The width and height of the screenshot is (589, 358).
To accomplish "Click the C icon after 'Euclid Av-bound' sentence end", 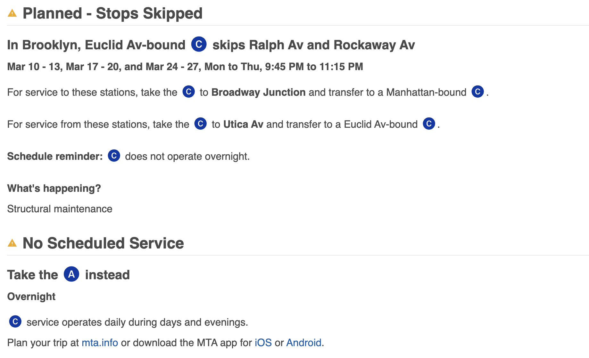I will tap(429, 124).
